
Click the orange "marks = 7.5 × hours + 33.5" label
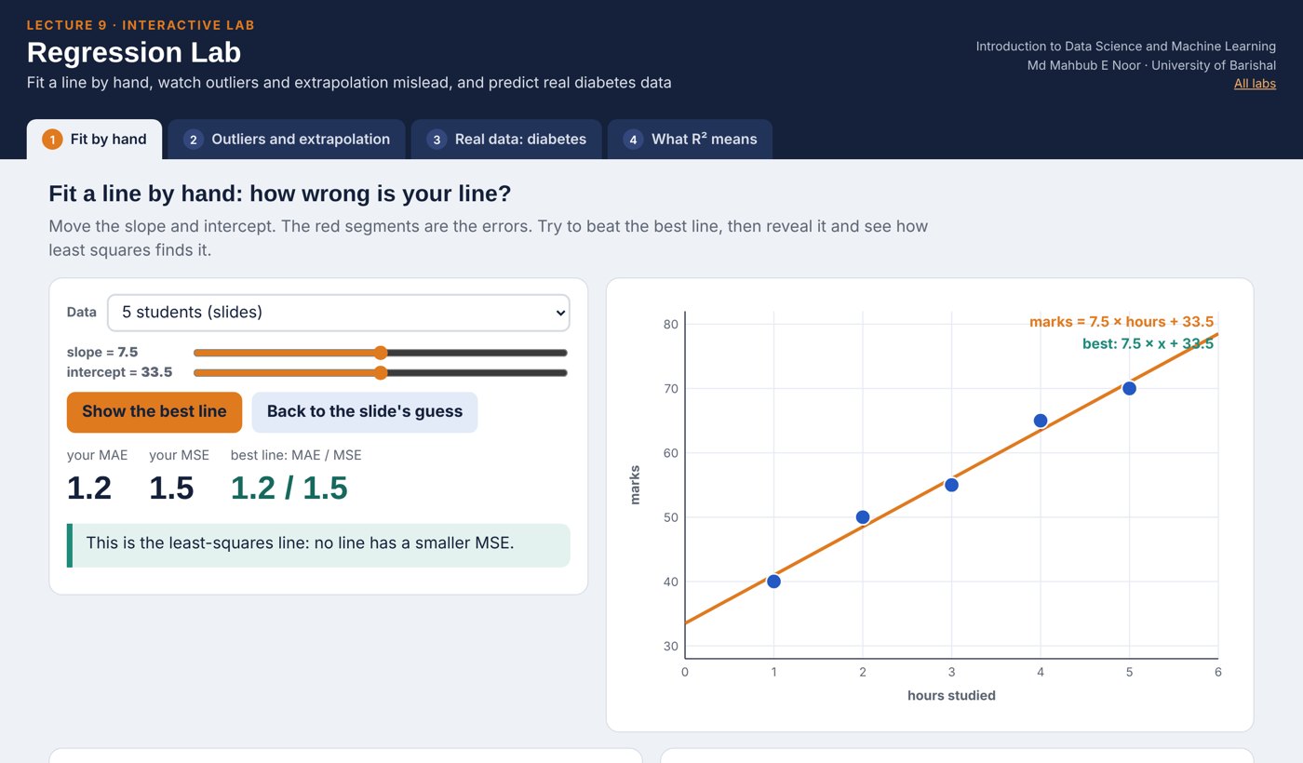pyautogui.click(x=1122, y=322)
